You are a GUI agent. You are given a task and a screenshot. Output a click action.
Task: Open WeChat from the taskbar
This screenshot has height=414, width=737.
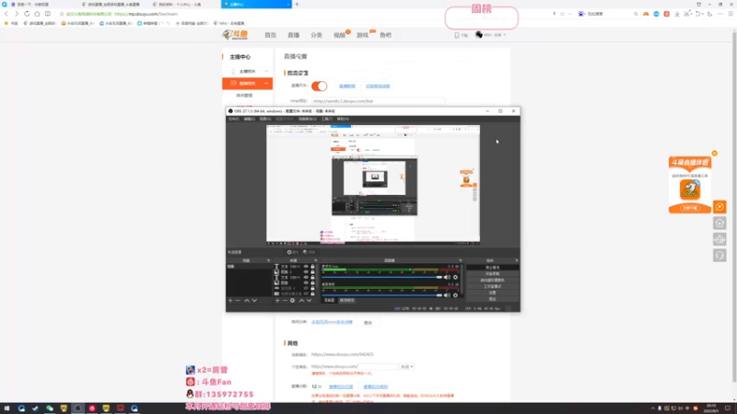50,408
